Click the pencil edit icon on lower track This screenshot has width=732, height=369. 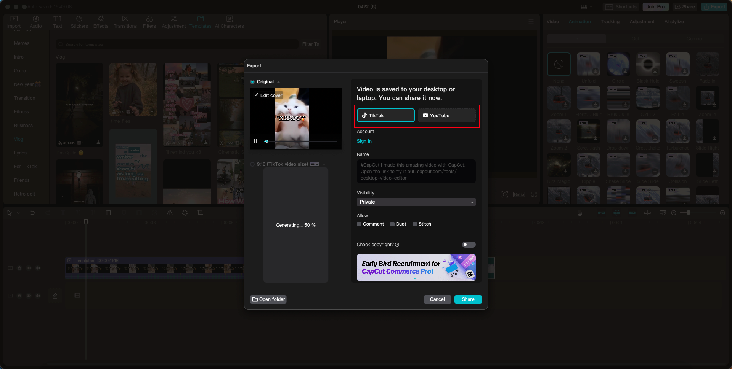coord(55,296)
